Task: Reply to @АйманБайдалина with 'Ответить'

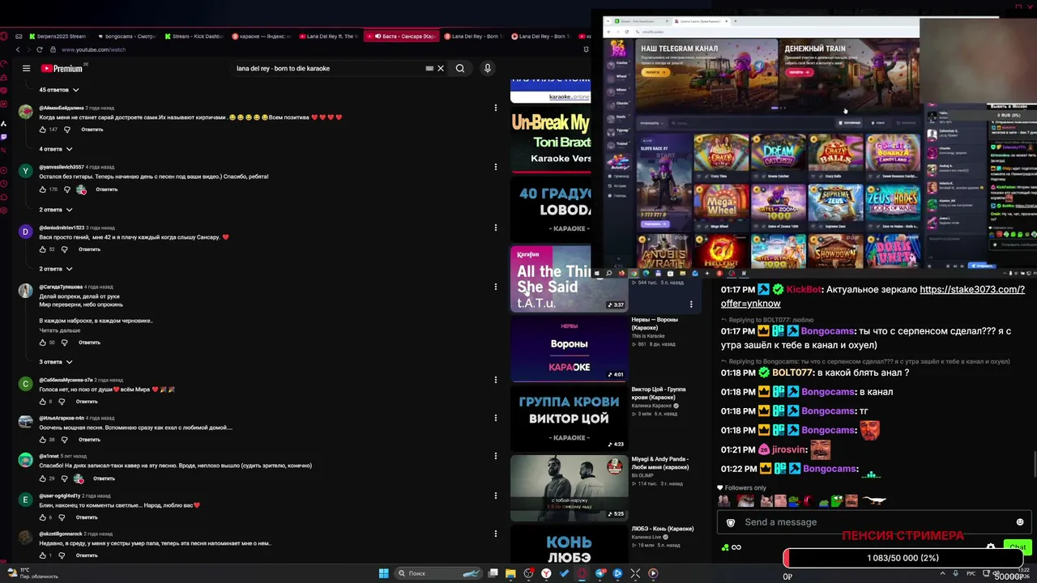Action: (92, 130)
